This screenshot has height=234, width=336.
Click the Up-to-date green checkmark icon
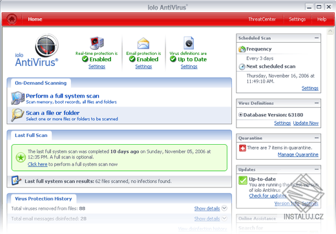(x=243, y=180)
